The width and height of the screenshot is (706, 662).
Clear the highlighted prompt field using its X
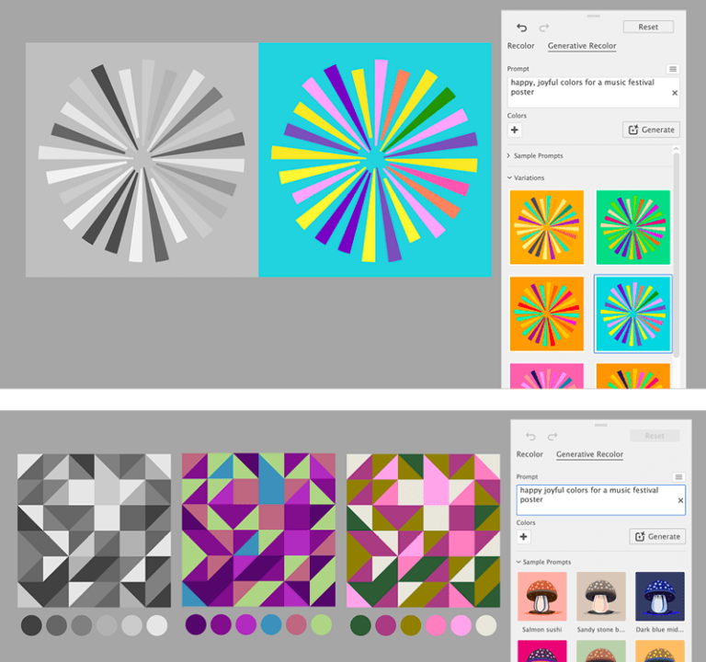point(680,500)
